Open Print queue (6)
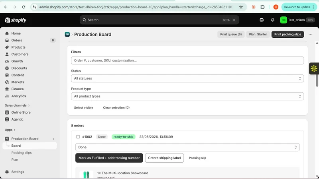 coord(231,34)
